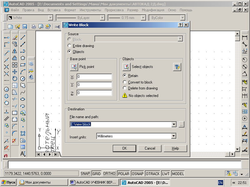This screenshot has height=187, width=250.
Task: Click the Select objects button
Action: (127, 67)
